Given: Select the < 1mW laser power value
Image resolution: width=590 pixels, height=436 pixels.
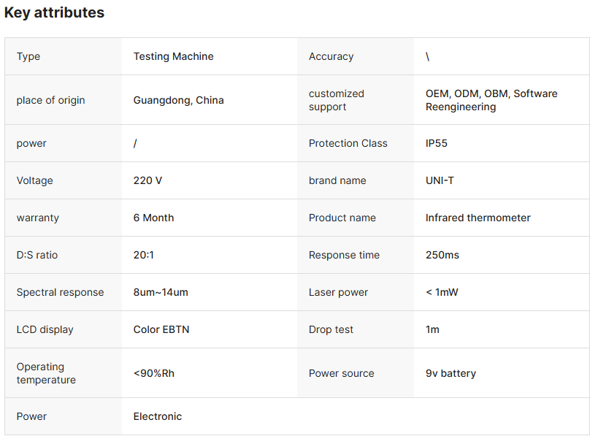Looking at the screenshot, I should coord(442,292).
